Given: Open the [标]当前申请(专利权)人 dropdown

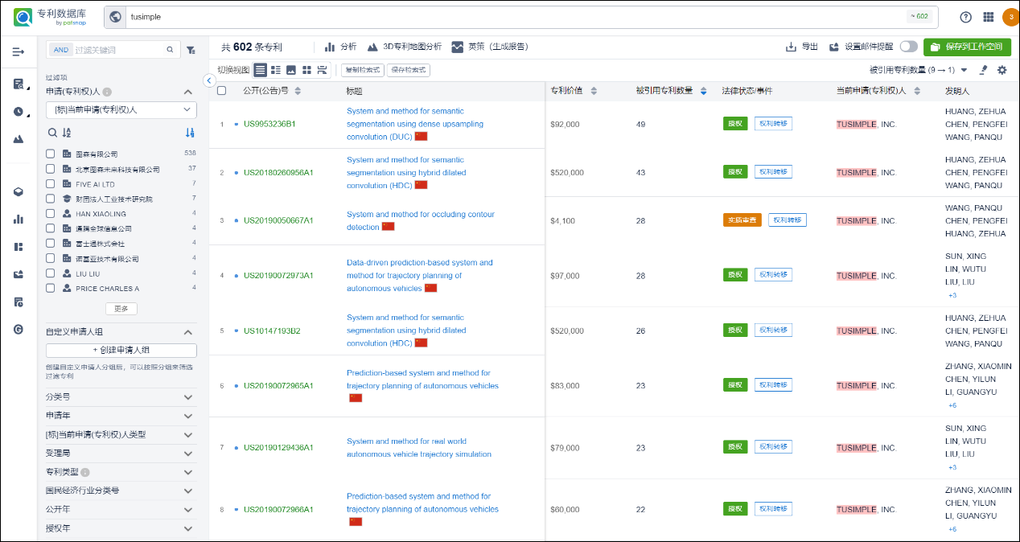Looking at the screenshot, I should (121, 109).
